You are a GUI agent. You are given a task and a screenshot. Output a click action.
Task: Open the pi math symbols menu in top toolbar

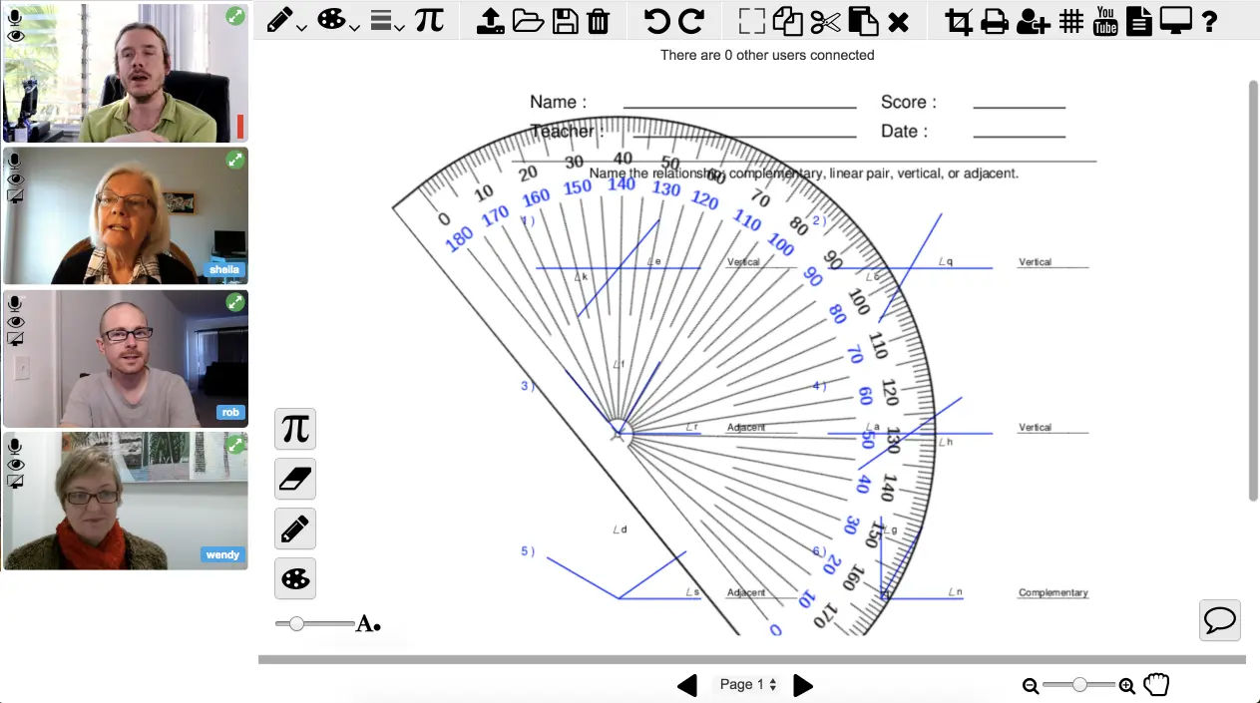430,21
